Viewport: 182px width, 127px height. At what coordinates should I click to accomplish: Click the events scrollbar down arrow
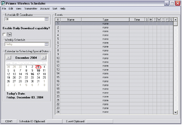(176, 112)
